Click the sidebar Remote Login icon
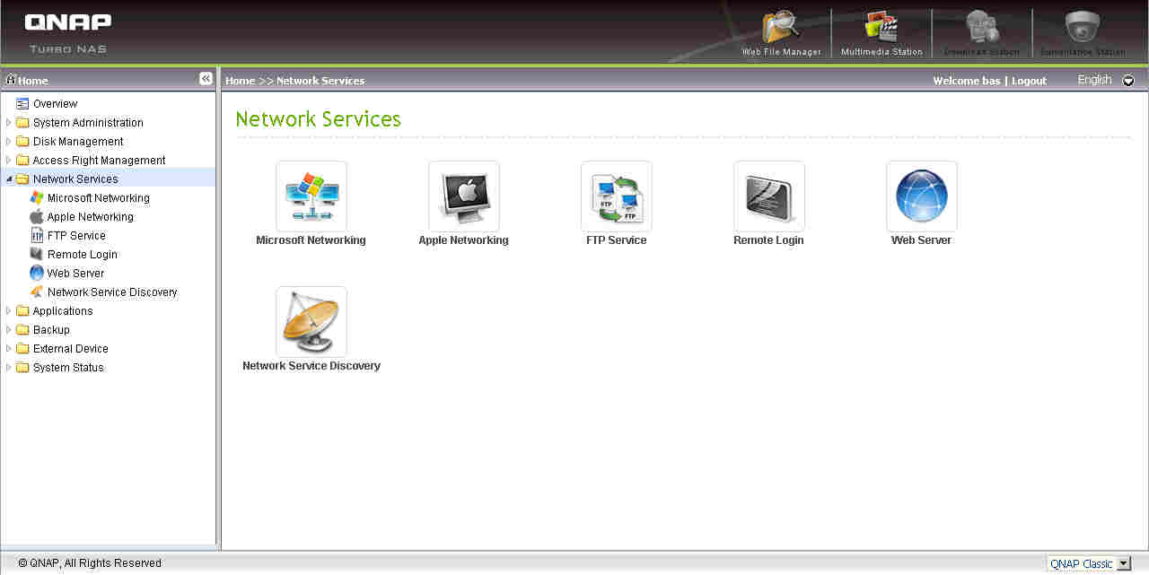 tap(37, 254)
